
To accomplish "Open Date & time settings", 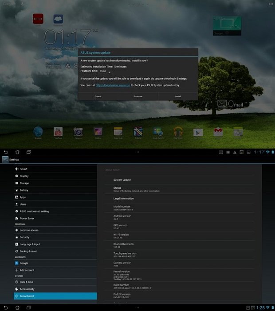I will (55, 282).
